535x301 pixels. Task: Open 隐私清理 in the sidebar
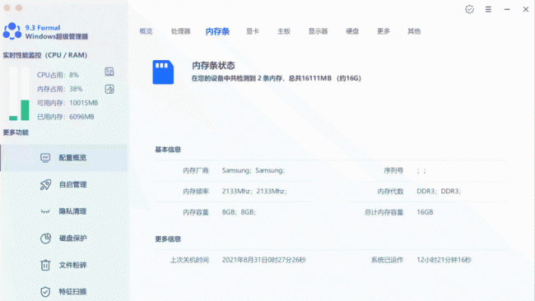pyautogui.click(x=64, y=211)
